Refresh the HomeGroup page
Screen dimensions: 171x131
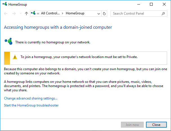pyautogui.click(x=104, y=14)
